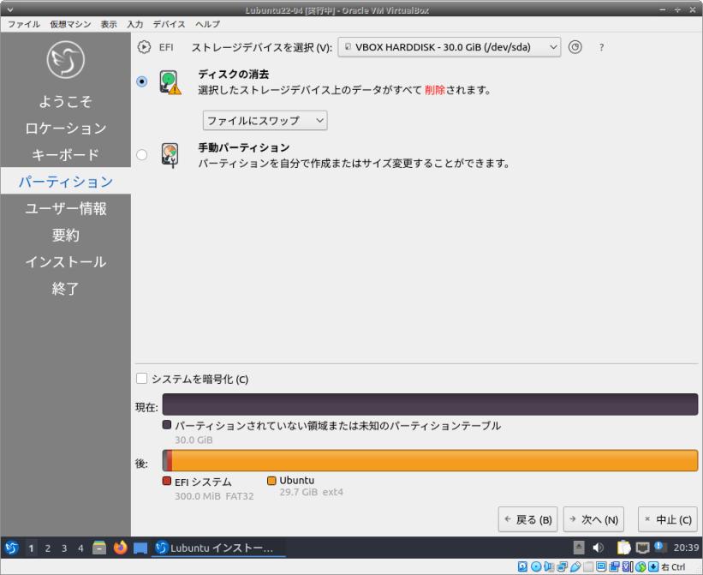Viewport: 703px width, 575px height.
Task: Open the ファイル menu
Action: [24, 24]
